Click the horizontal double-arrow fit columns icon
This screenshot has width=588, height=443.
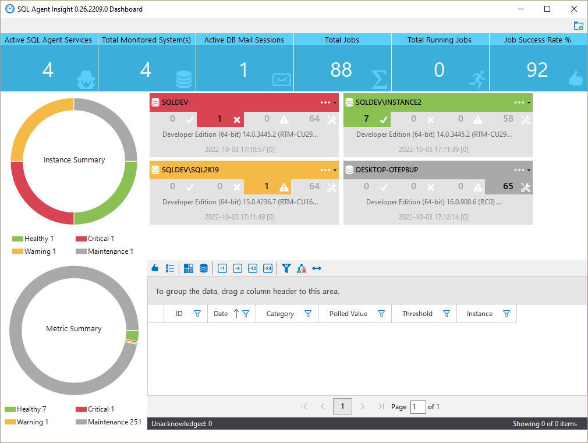(317, 268)
